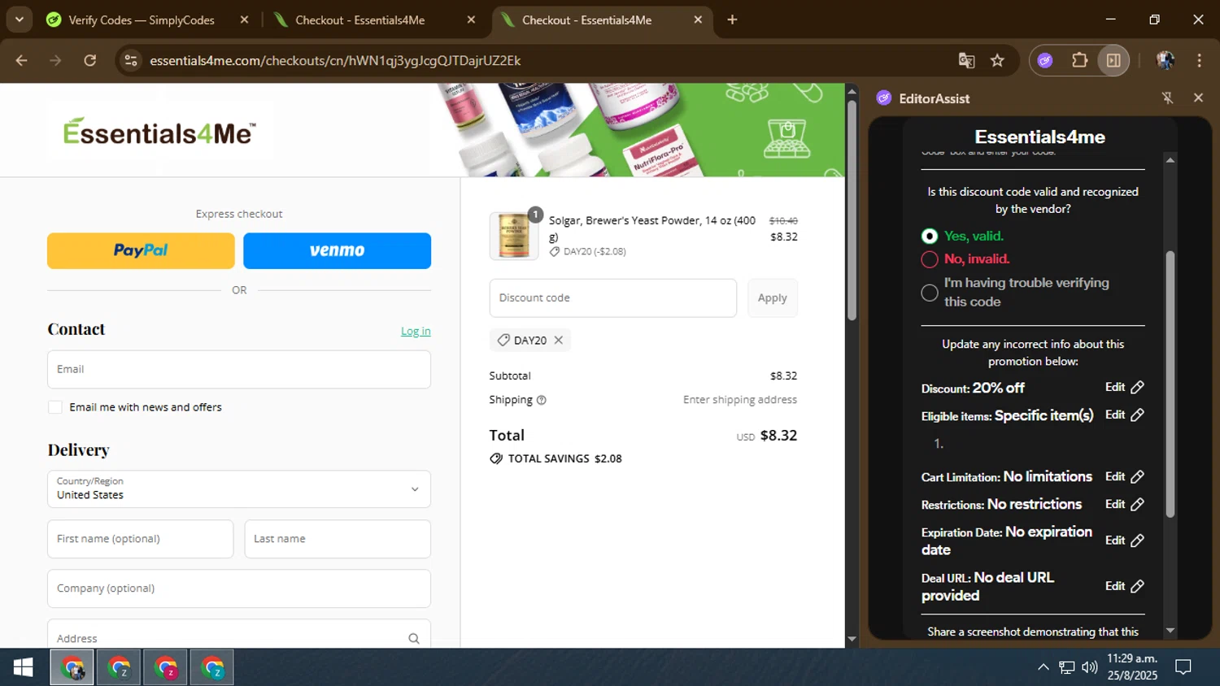Bookmark this page with the star icon
1220x686 pixels.
click(x=997, y=60)
